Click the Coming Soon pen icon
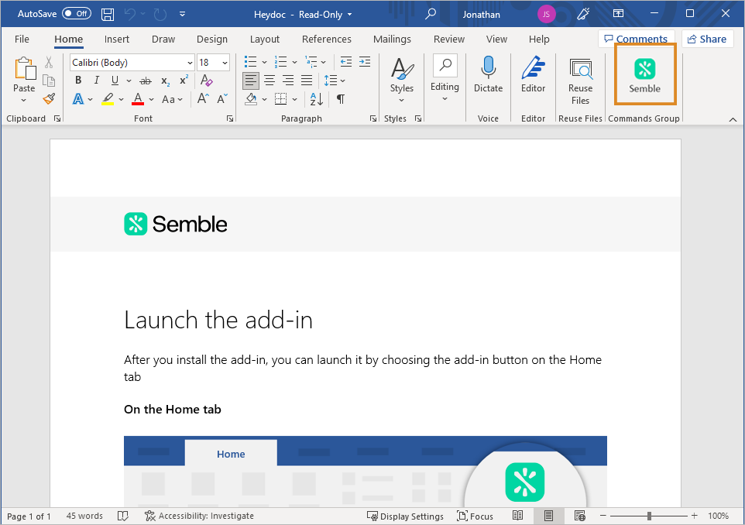The height and width of the screenshot is (525, 745). click(x=583, y=14)
